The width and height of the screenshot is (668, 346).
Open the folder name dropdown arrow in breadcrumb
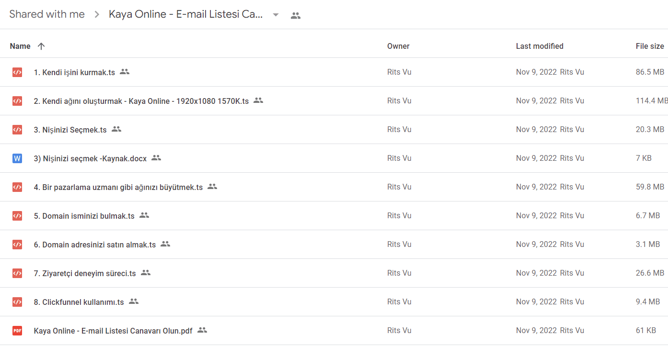[x=276, y=15]
